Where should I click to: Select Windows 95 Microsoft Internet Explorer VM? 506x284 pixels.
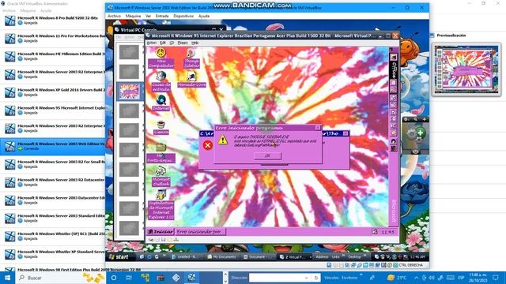coord(53,110)
